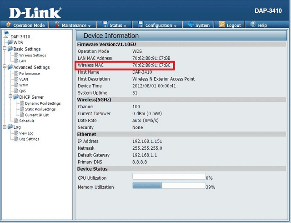Click the tools icon beside Maintenance
Viewport: 291px width, 223px height.
pyautogui.click(x=57, y=25)
